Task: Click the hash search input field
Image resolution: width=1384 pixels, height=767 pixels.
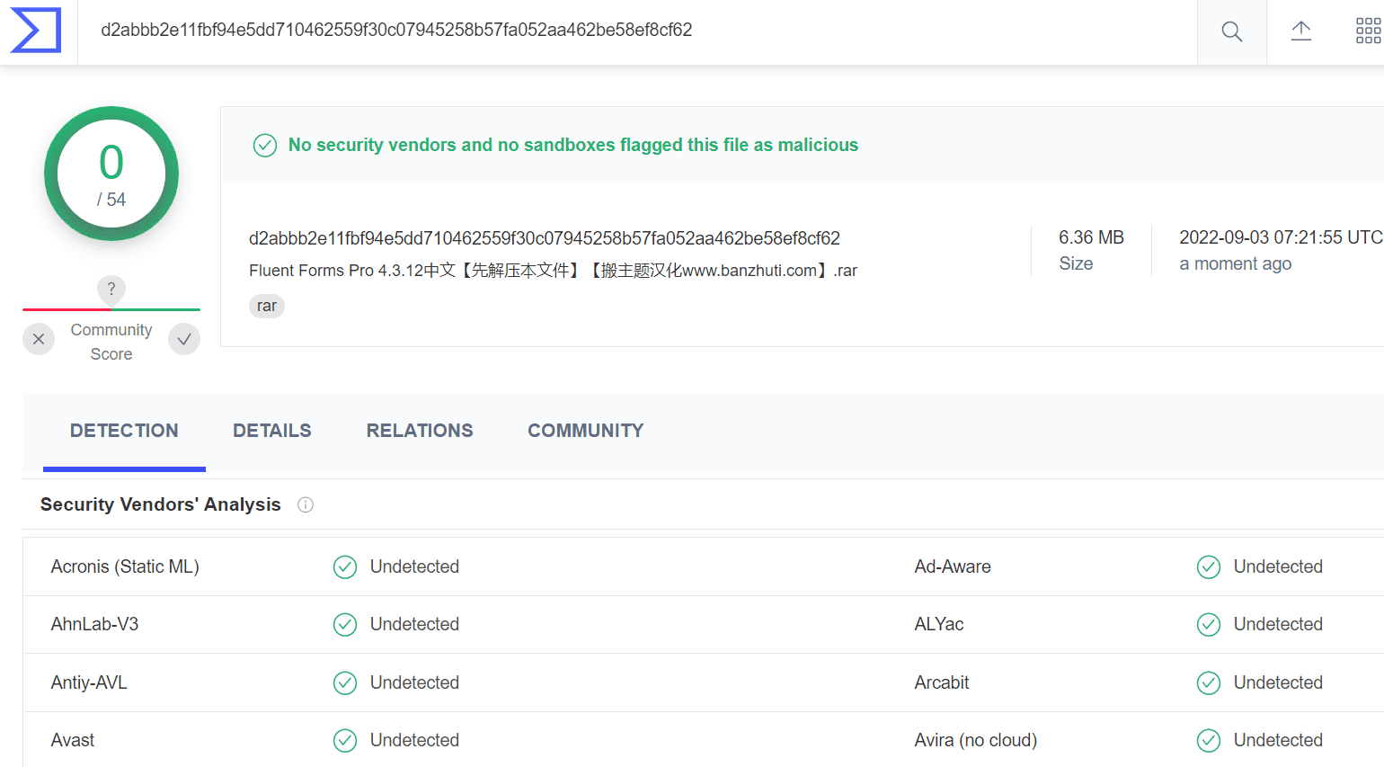Action: tap(637, 31)
